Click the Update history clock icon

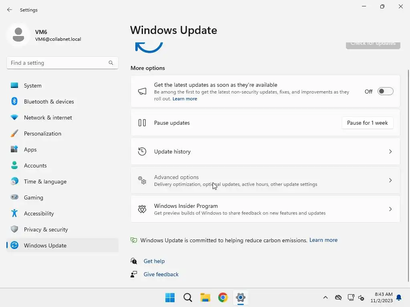tap(142, 152)
